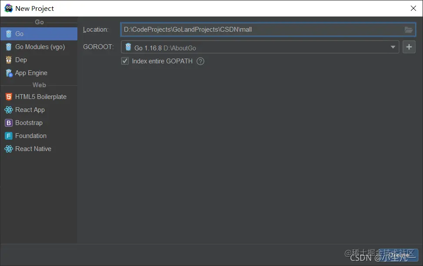The height and width of the screenshot is (266, 423).
Task: Pick the Foundation template
Action: point(39,136)
